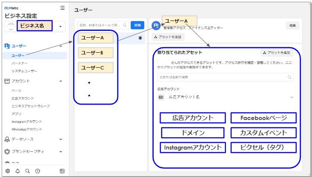This screenshot has width=312, height=177.
Task: Expand the 広告アカウント名 row chevron
Action: point(292,97)
